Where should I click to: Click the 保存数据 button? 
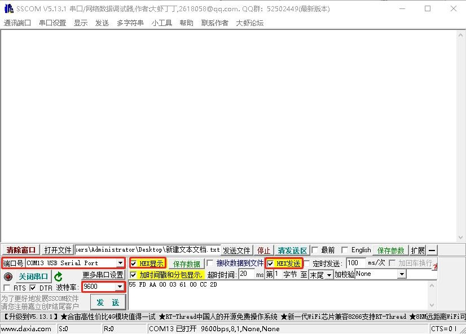pyautogui.click(x=186, y=264)
